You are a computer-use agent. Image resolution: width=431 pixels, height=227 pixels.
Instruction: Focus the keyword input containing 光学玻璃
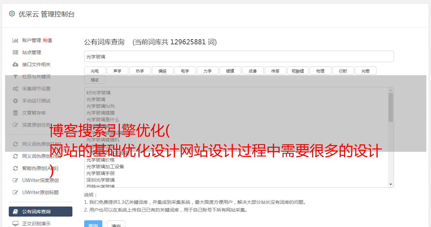239,56
